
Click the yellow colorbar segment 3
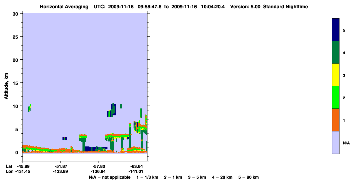[336, 75]
